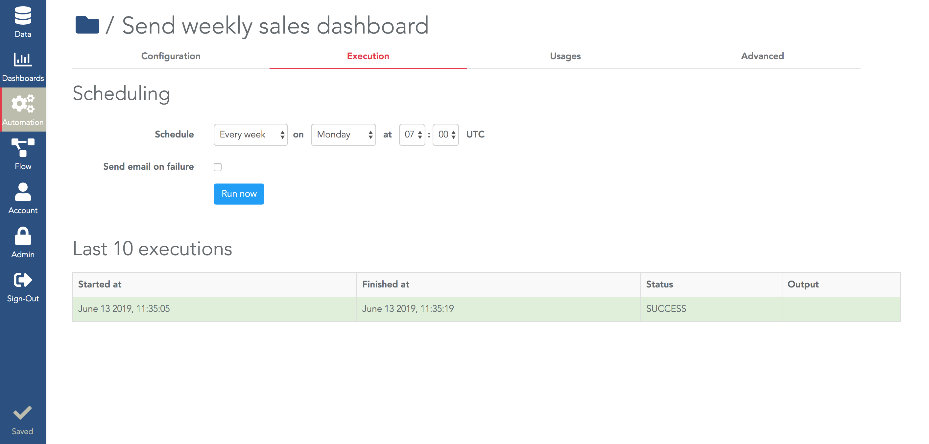Open the Flow section
The height and width of the screenshot is (444, 929).
pyautogui.click(x=23, y=156)
